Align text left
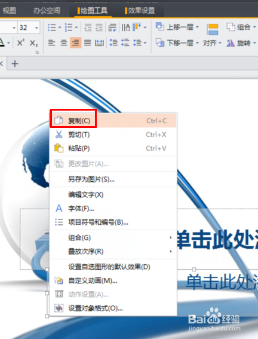Viewport: 258px width, 339px height. (x=51, y=43)
